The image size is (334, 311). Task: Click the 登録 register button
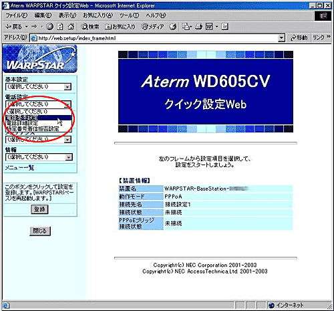(39, 209)
